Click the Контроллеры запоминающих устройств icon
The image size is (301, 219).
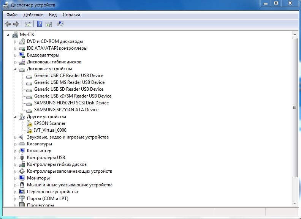point(22,171)
